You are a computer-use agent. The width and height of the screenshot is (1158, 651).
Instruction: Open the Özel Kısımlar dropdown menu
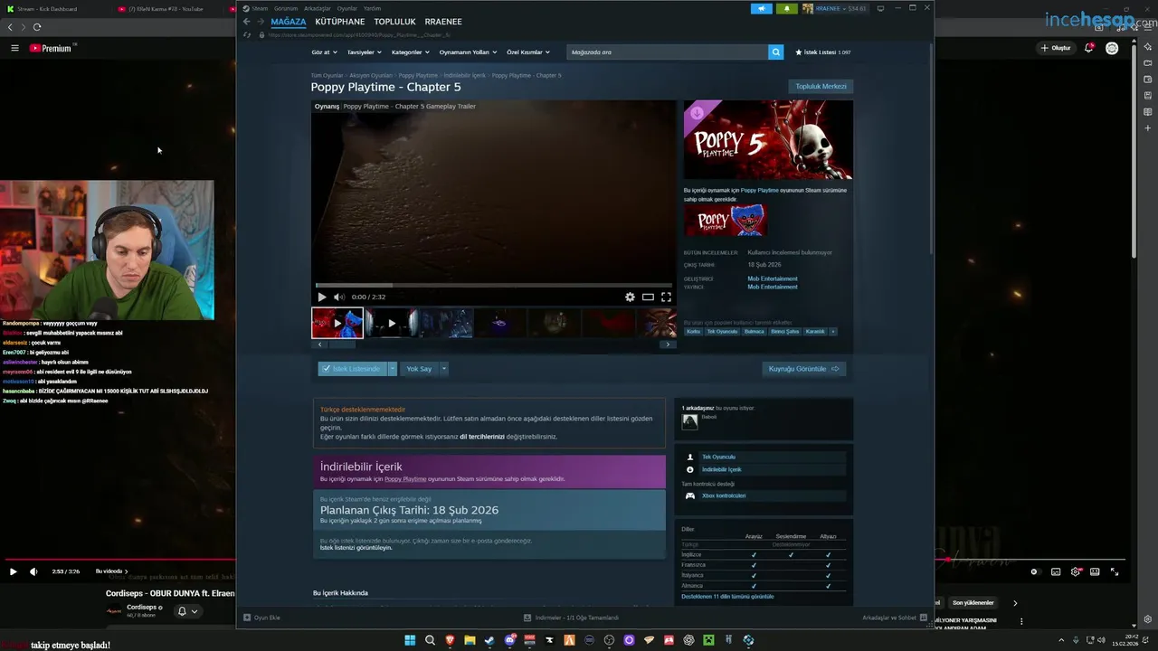coord(527,52)
